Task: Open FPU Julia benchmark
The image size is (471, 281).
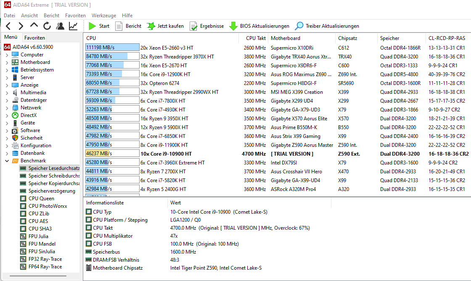Action: click(x=34, y=236)
